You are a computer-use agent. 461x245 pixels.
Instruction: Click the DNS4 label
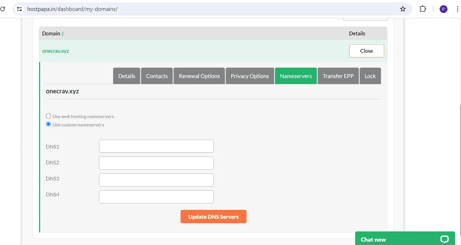pos(52,195)
